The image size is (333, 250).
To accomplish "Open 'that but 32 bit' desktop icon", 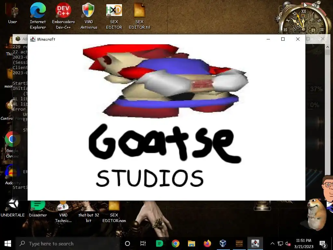I will point(88,212).
